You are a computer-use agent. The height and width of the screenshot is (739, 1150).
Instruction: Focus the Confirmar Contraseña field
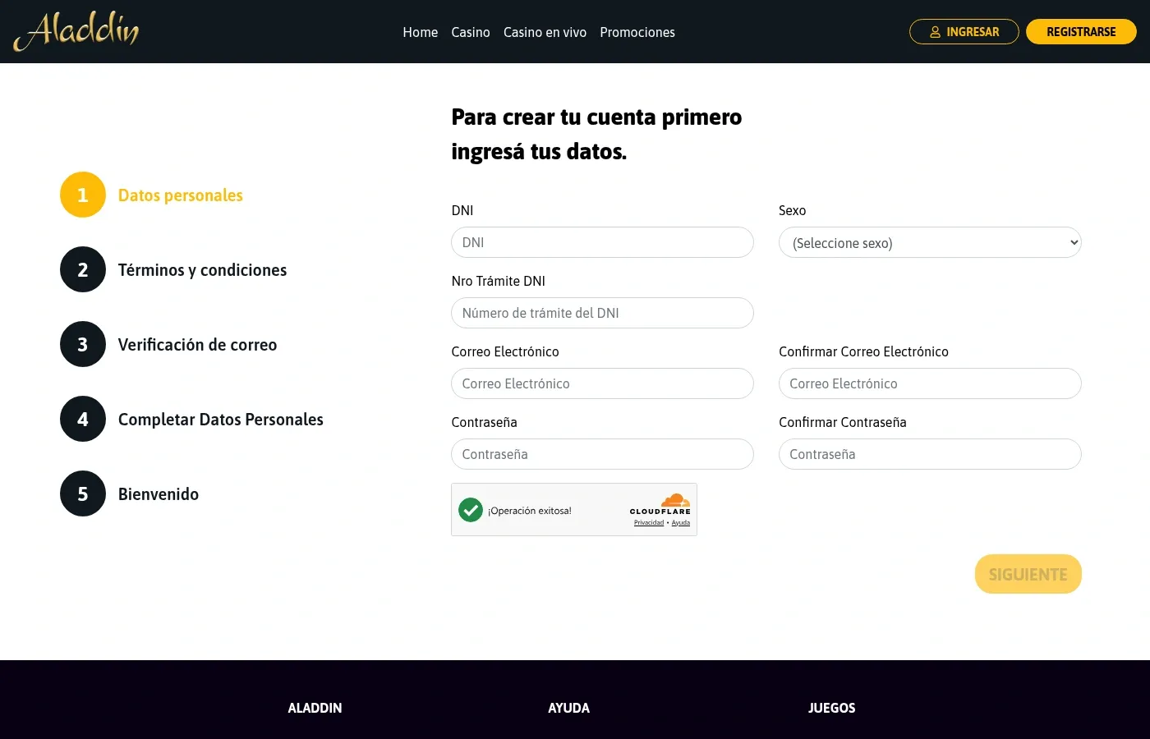coord(930,454)
